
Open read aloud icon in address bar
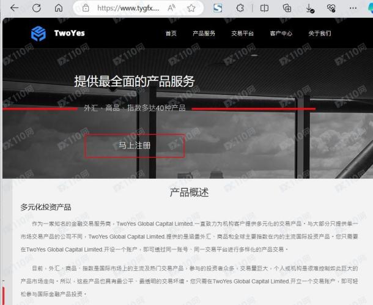pos(171,9)
